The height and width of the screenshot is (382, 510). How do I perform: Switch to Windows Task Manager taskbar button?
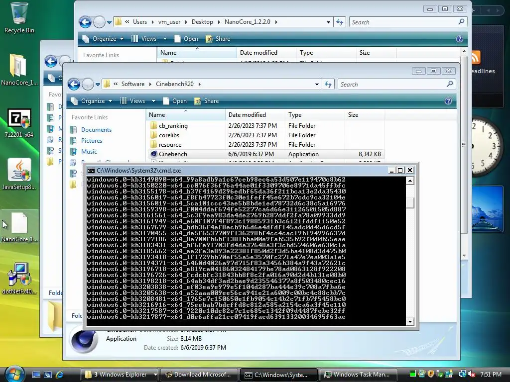(359, 375)
